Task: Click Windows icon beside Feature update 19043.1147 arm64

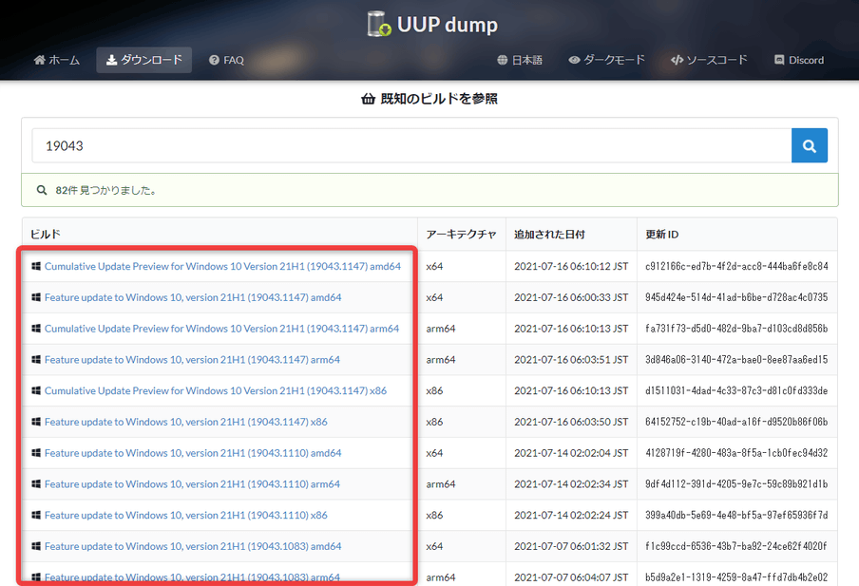Action: pos(36,360)
